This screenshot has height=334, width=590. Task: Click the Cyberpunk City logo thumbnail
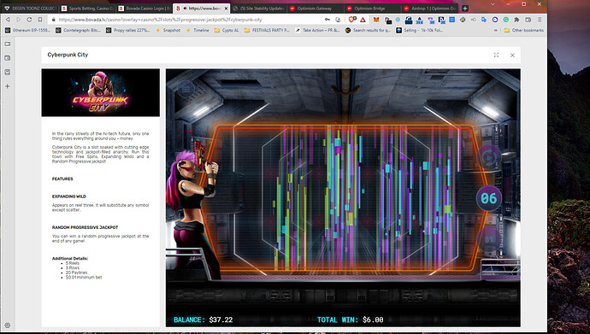[100, 92]
